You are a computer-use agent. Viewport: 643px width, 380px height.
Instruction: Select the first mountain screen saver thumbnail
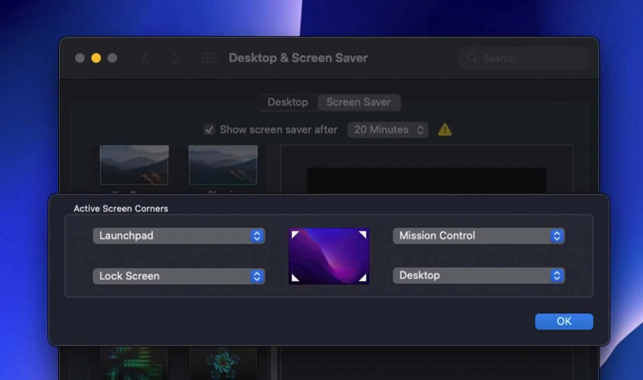134,165
